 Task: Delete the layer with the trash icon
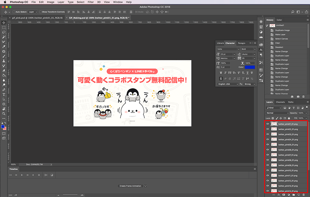[x=304, y=195]
